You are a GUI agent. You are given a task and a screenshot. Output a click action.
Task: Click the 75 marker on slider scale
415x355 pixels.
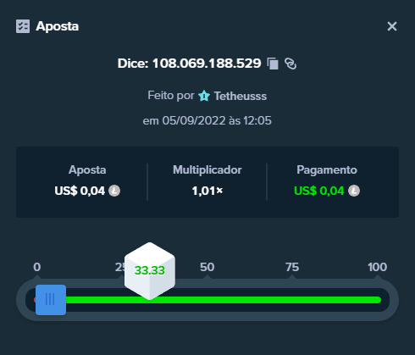coord(292,267)
